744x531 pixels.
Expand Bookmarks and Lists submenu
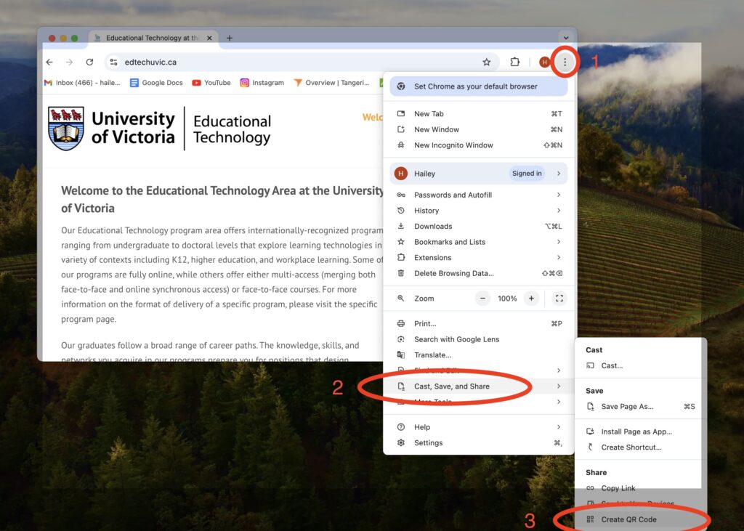pyautogui.click(x=478, y=242)
